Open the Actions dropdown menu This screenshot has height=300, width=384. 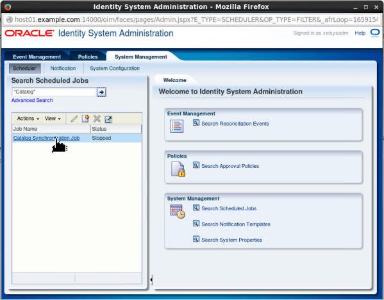tap(28, 119)
